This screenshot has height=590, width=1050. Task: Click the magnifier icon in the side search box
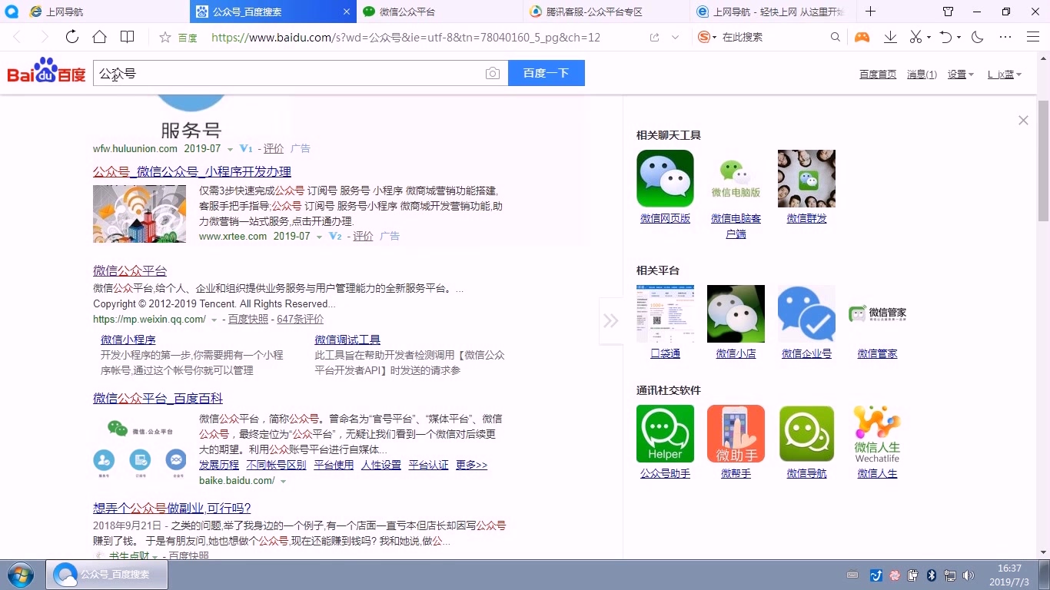click(837, 37)
